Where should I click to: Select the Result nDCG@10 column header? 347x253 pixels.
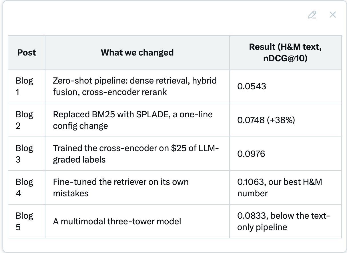[x=285, y=52]
